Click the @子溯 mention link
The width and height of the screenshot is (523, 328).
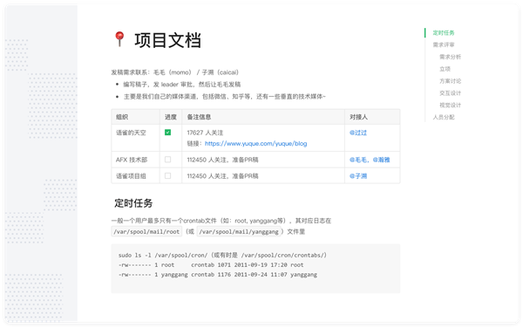tap(358, 176)
